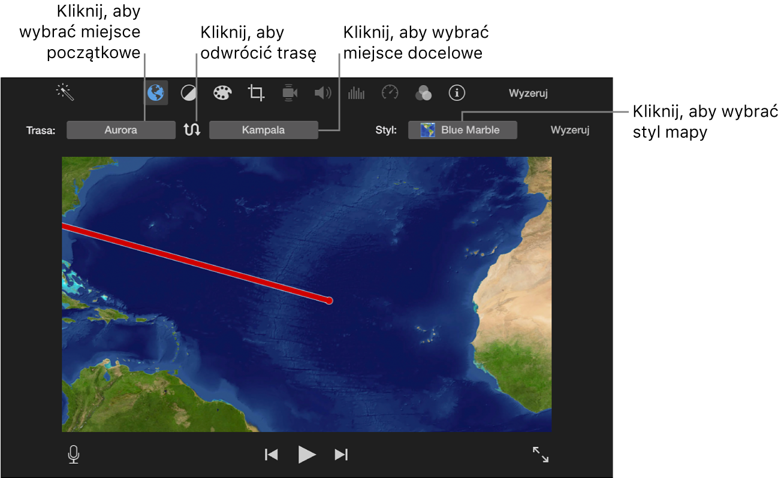Viewport: 781px width, 478px height.
Task: Open the noise reduction equalizer icon
Action: click(x=357, y=93)
